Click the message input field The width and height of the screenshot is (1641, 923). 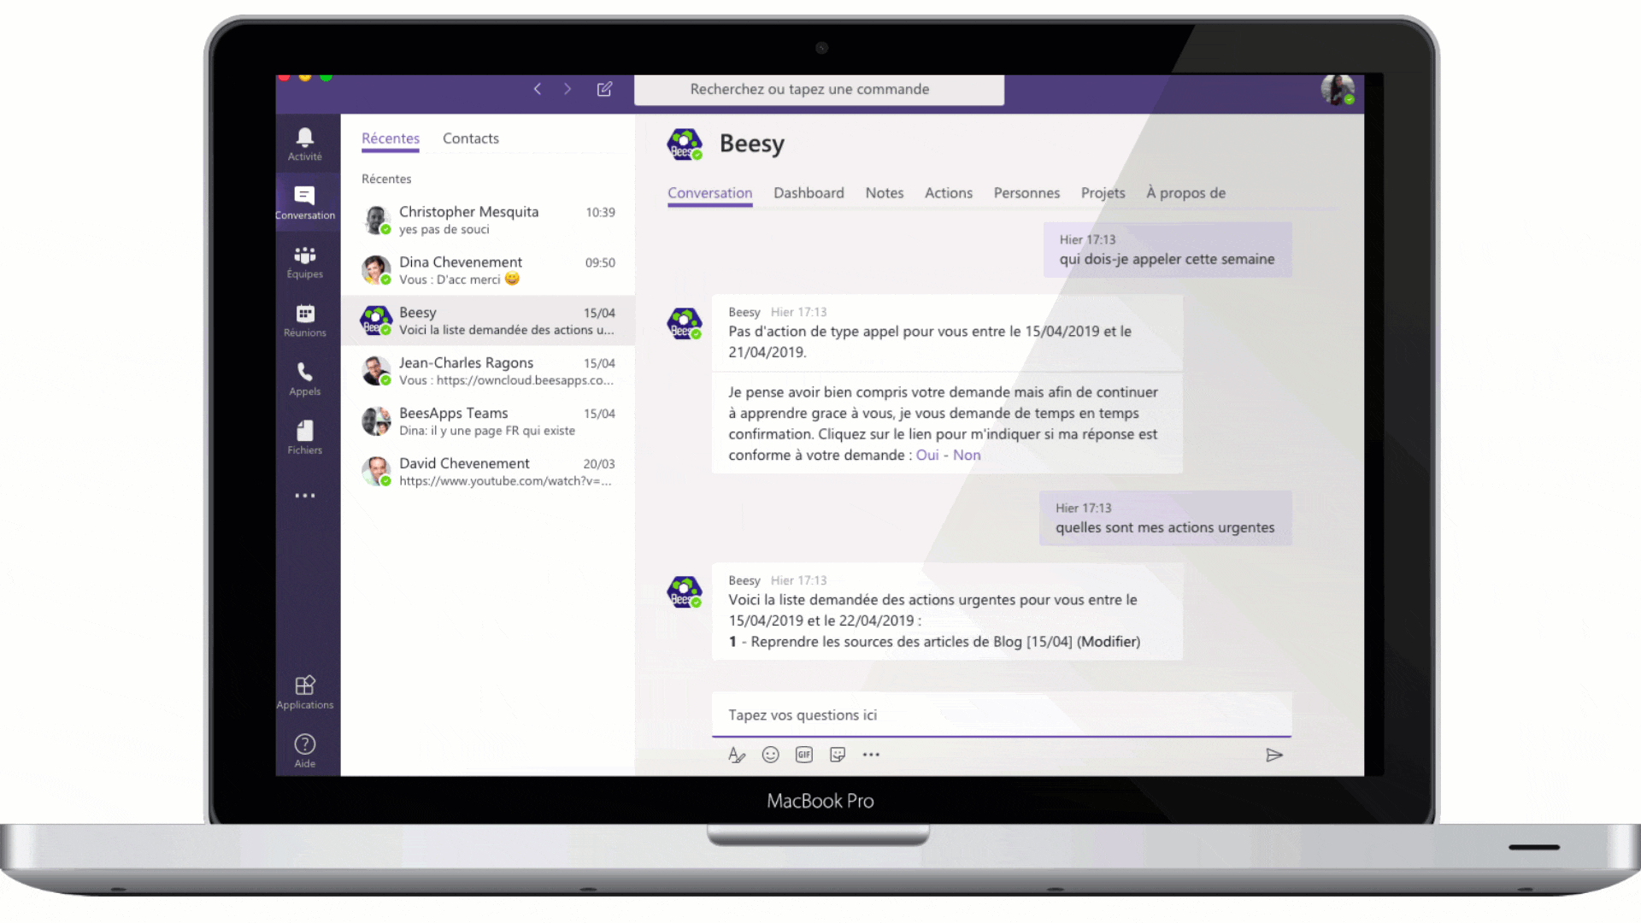(x=998, y=714)
